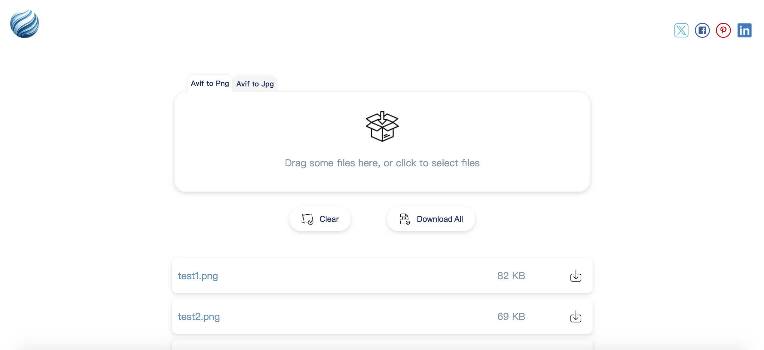Open the test2.png file link

(199, 317)
